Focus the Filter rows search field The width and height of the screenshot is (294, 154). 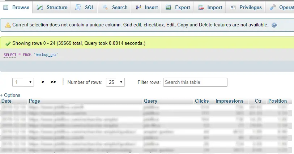click(195, 82)
